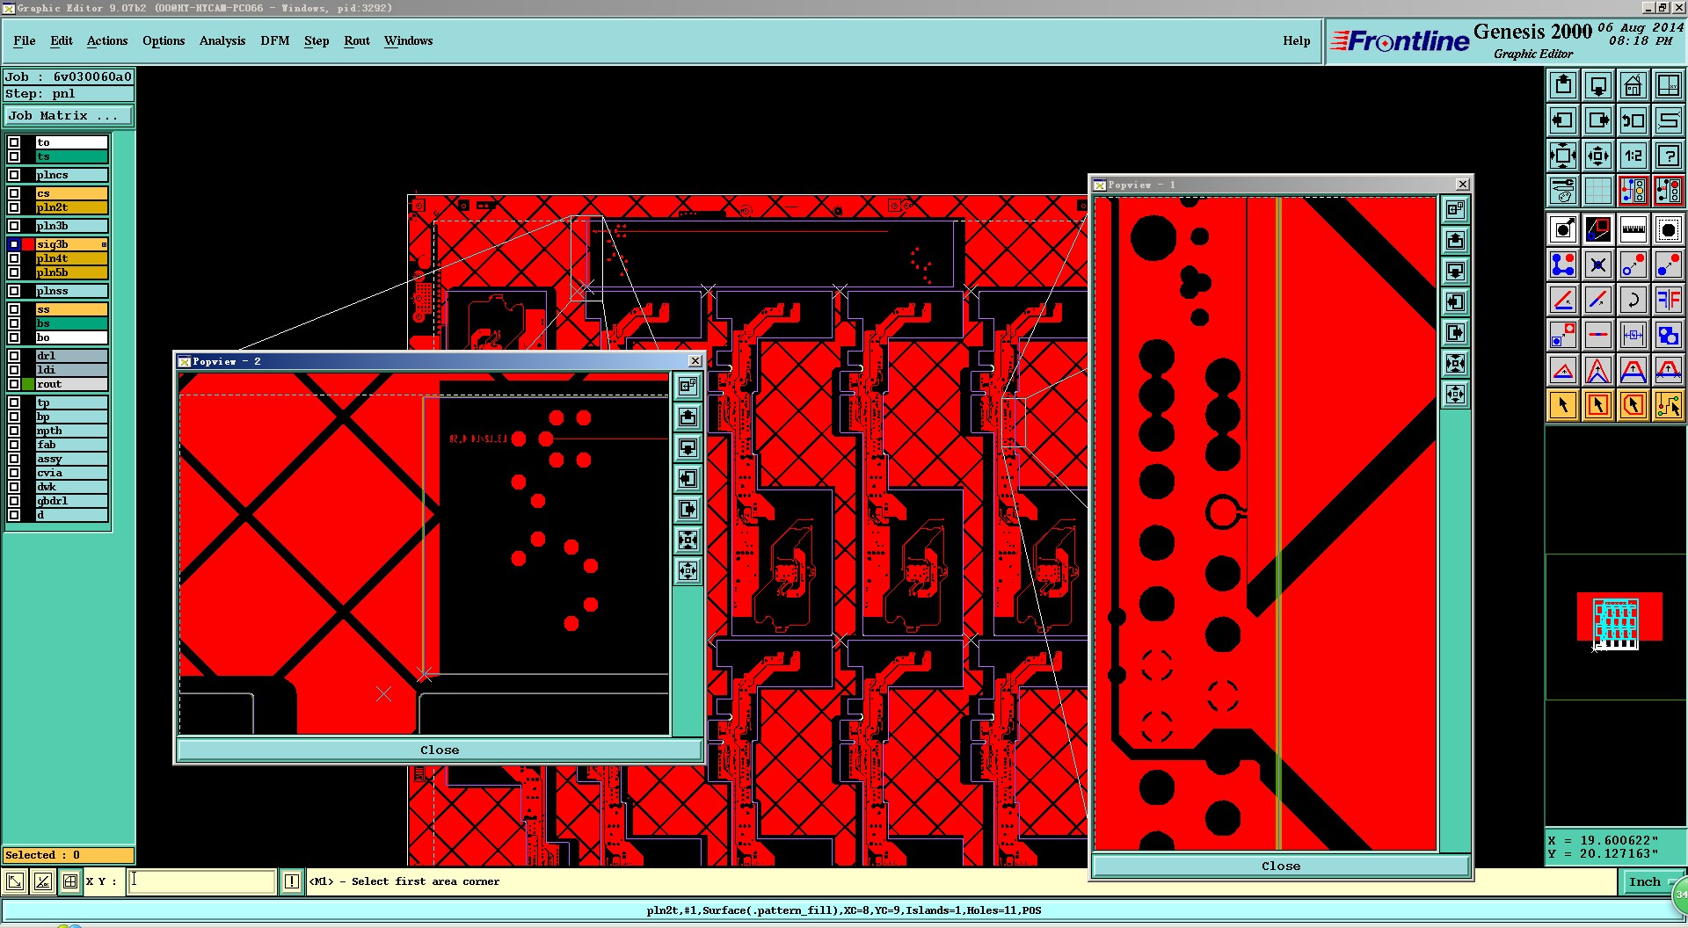This screenshot has height=928, width=1688.
Task: Click the exclamation mark icon near the message bar
Action: tap(292, 881)
